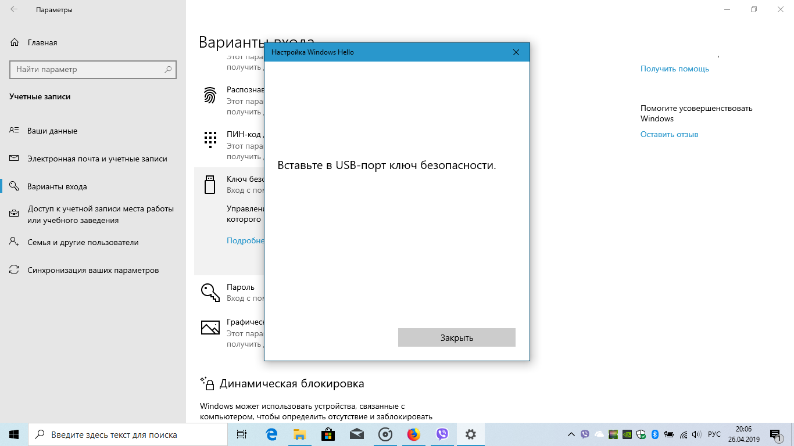Open Microsoft Store from the taskbar
Viewport: 794px width, 446px height.
328,434
